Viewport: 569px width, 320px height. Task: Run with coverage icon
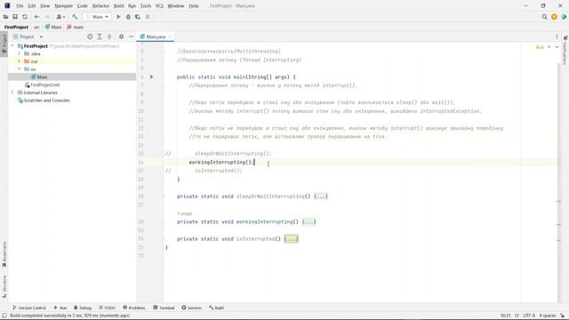[138, 17]
